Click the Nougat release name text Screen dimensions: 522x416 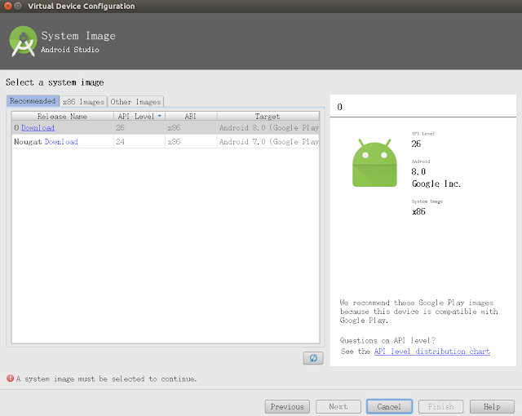[28, 142]
